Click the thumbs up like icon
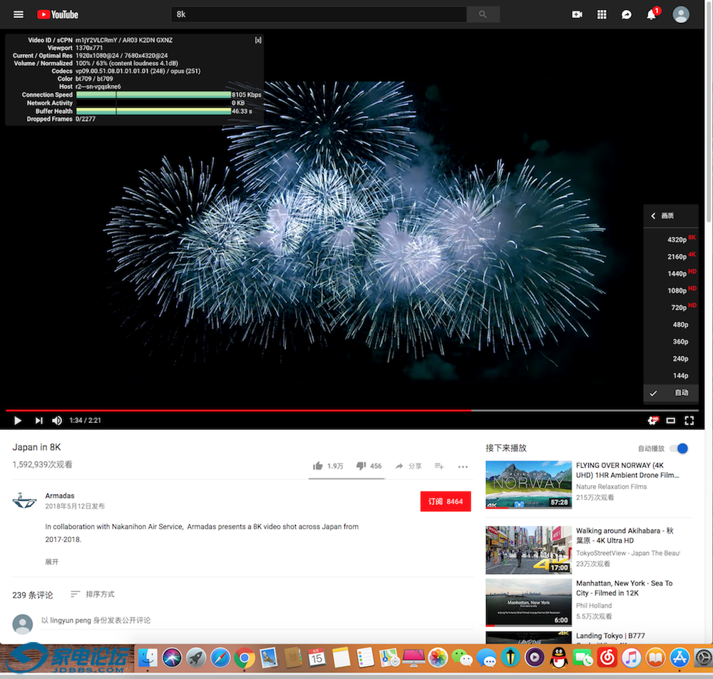713x679 pixels. (318, 466)
